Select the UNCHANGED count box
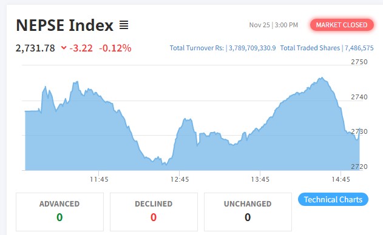 click(248, 212)
